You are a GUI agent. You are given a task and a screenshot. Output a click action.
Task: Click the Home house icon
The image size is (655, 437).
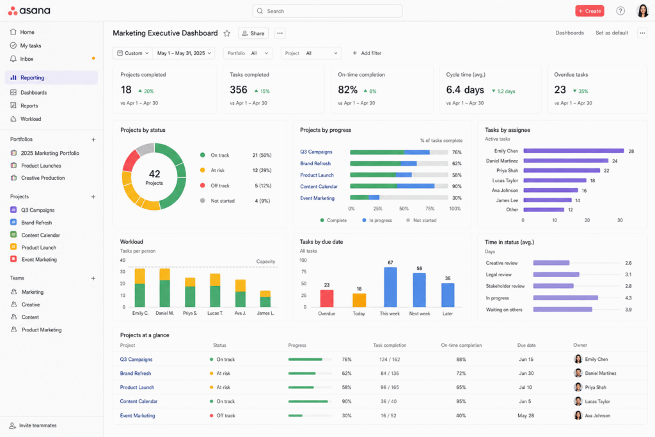pyautogui.click(x=13, y=32)
